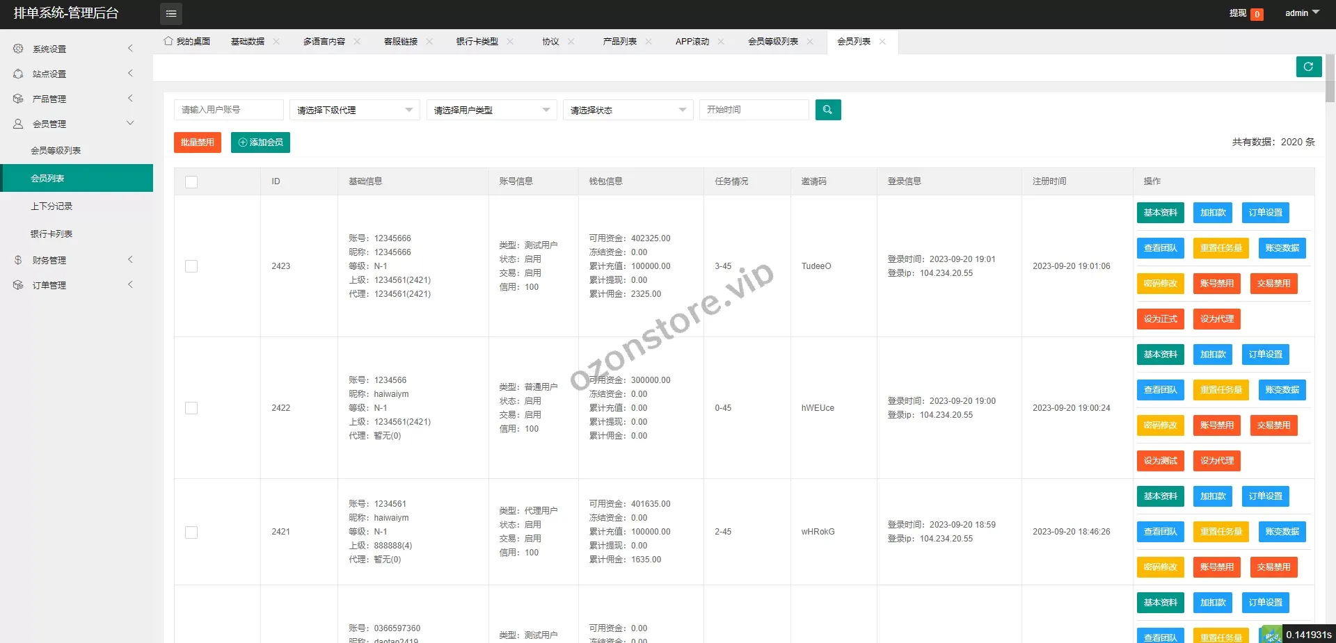This screenshot has height=643, width=1336.
Task: Click the 添加会员 button
Action: (260, 143)
